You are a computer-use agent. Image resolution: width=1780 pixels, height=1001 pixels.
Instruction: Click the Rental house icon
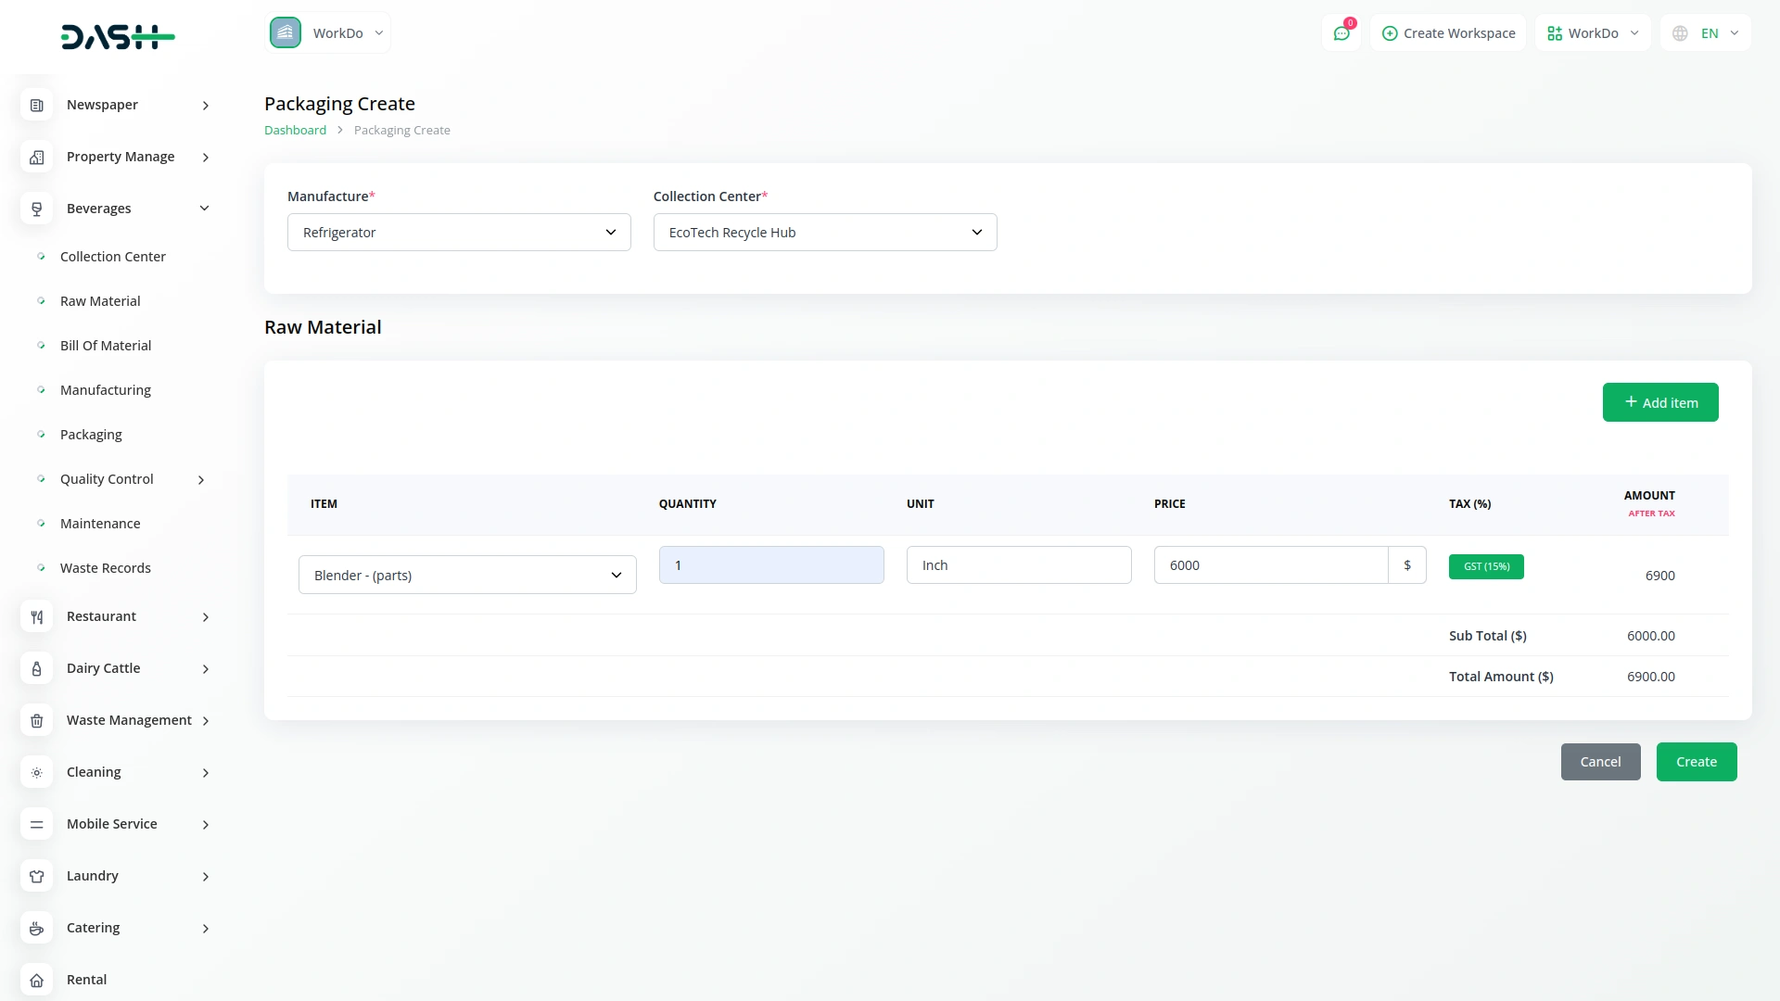37,981
